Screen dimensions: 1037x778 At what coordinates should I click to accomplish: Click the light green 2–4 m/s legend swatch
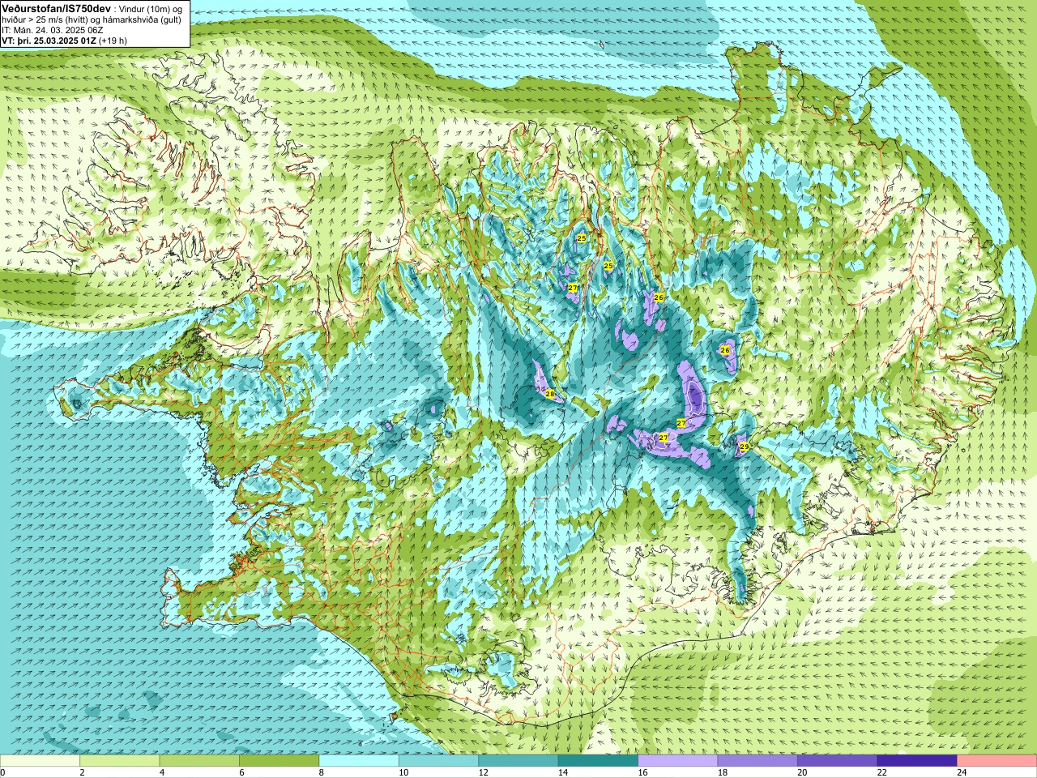120,760
